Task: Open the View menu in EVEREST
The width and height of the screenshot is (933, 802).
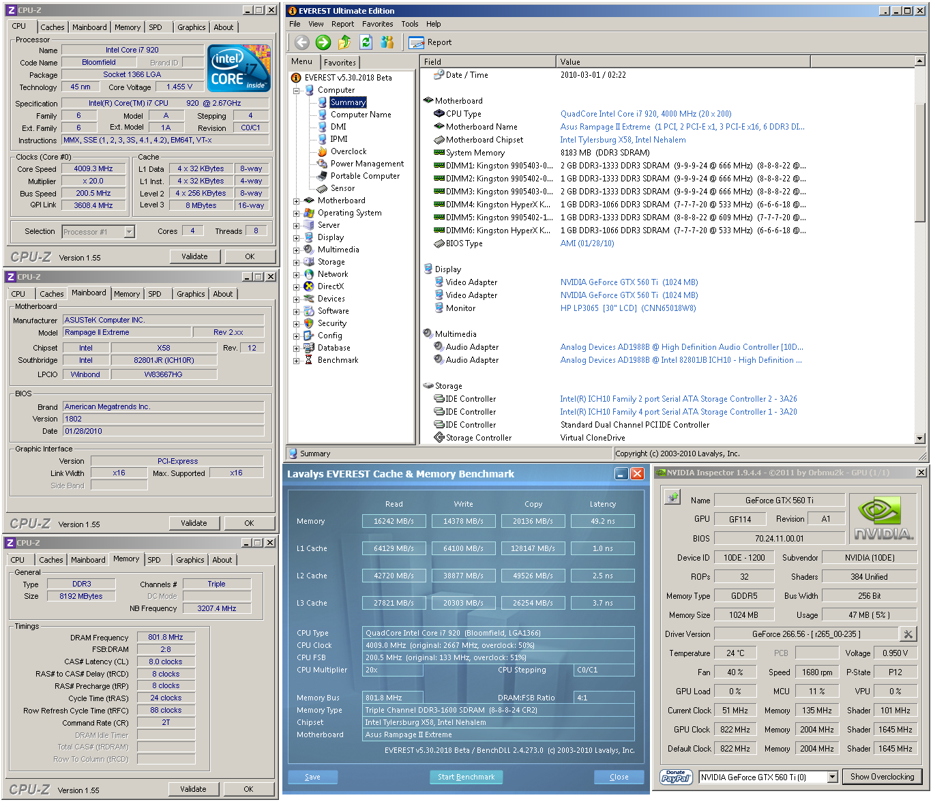Action: tap(316, 24)
